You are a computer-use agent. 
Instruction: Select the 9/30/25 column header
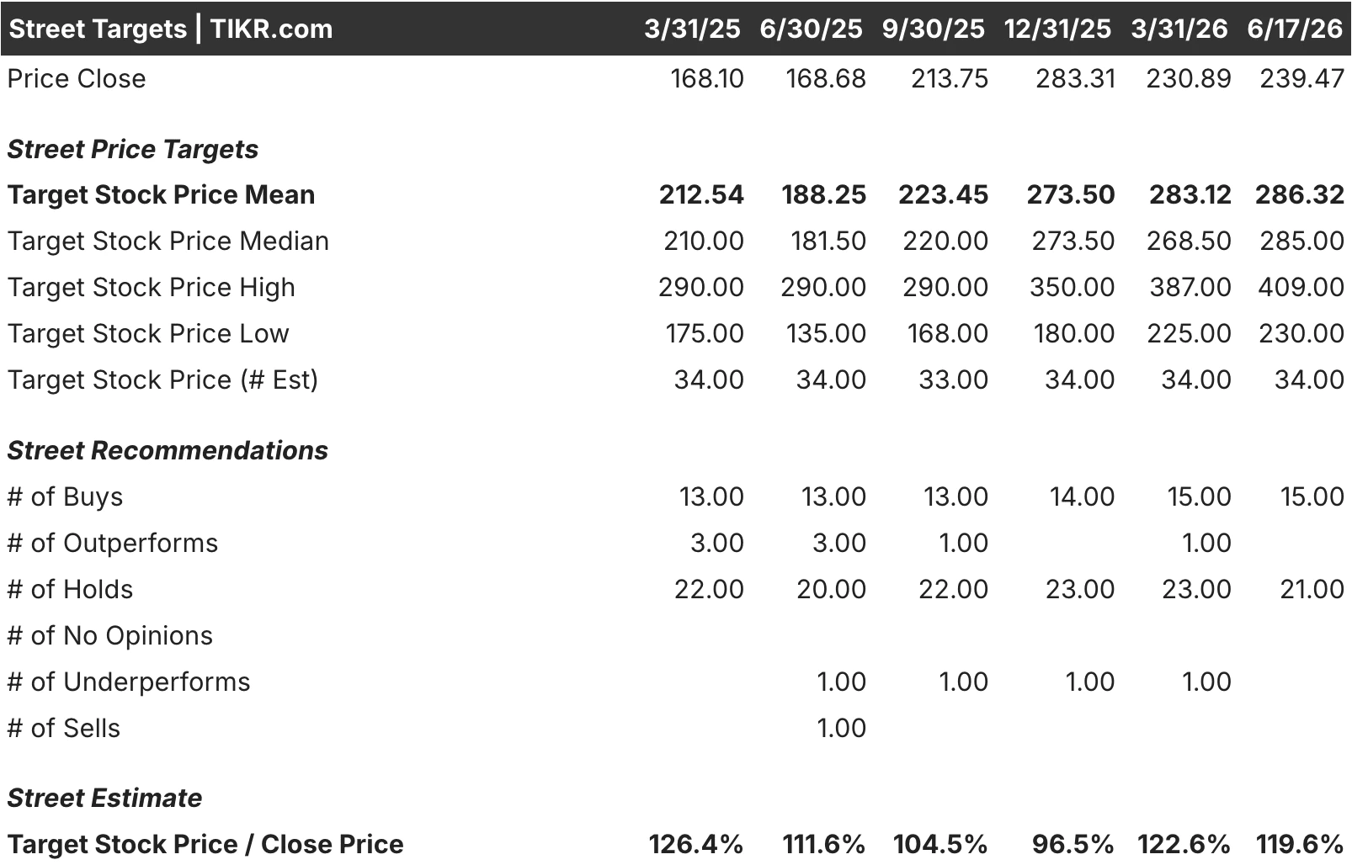[933, 29]
